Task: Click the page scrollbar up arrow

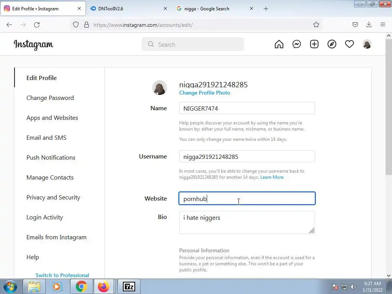Action: point(389,36)
